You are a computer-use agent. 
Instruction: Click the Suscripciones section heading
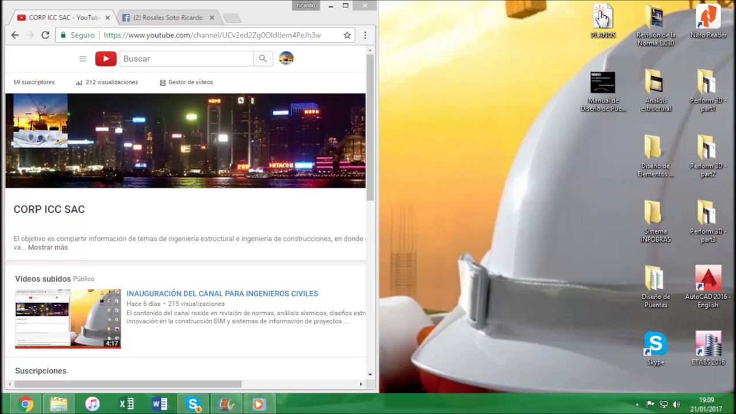point(41,371)
